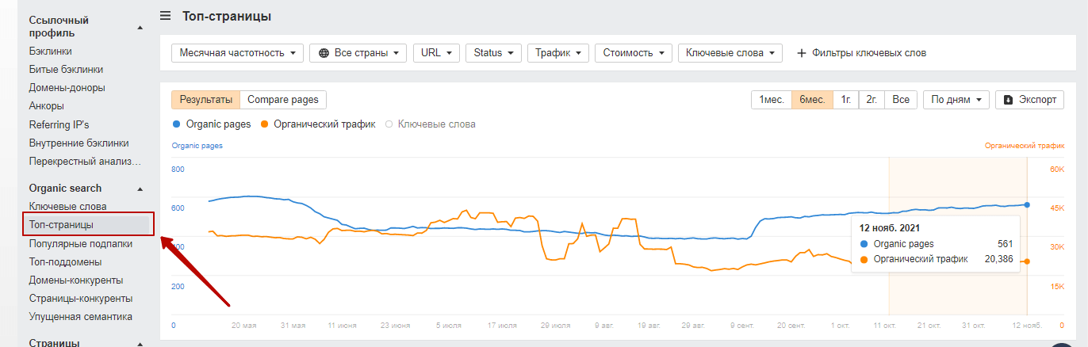Screen dimensions: 1088x347
Task: Click the 561 Organic pages value in tooltip
Action: [1006, 244]
